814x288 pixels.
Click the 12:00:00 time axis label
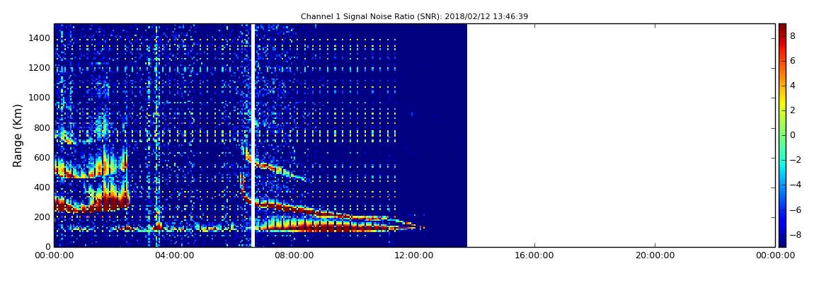click(414, 255)
